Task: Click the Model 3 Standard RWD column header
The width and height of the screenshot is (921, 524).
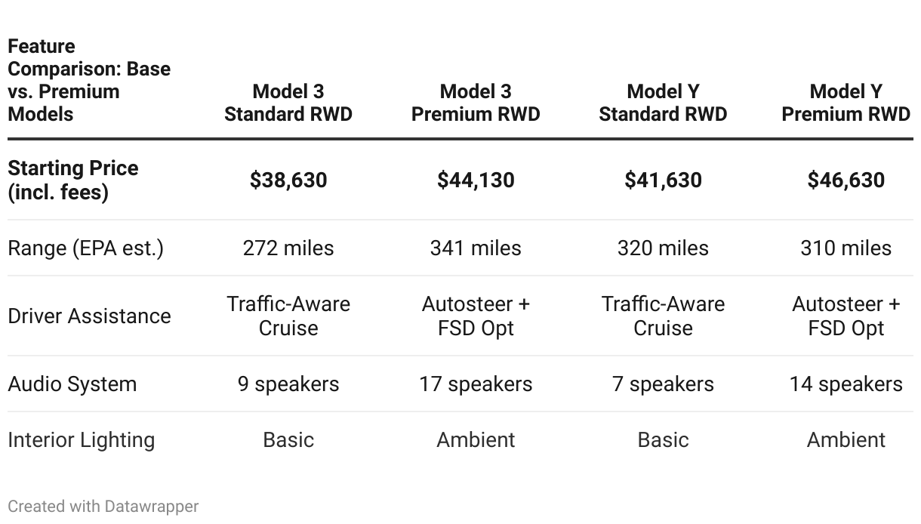Action: click(x=288, y=103)
